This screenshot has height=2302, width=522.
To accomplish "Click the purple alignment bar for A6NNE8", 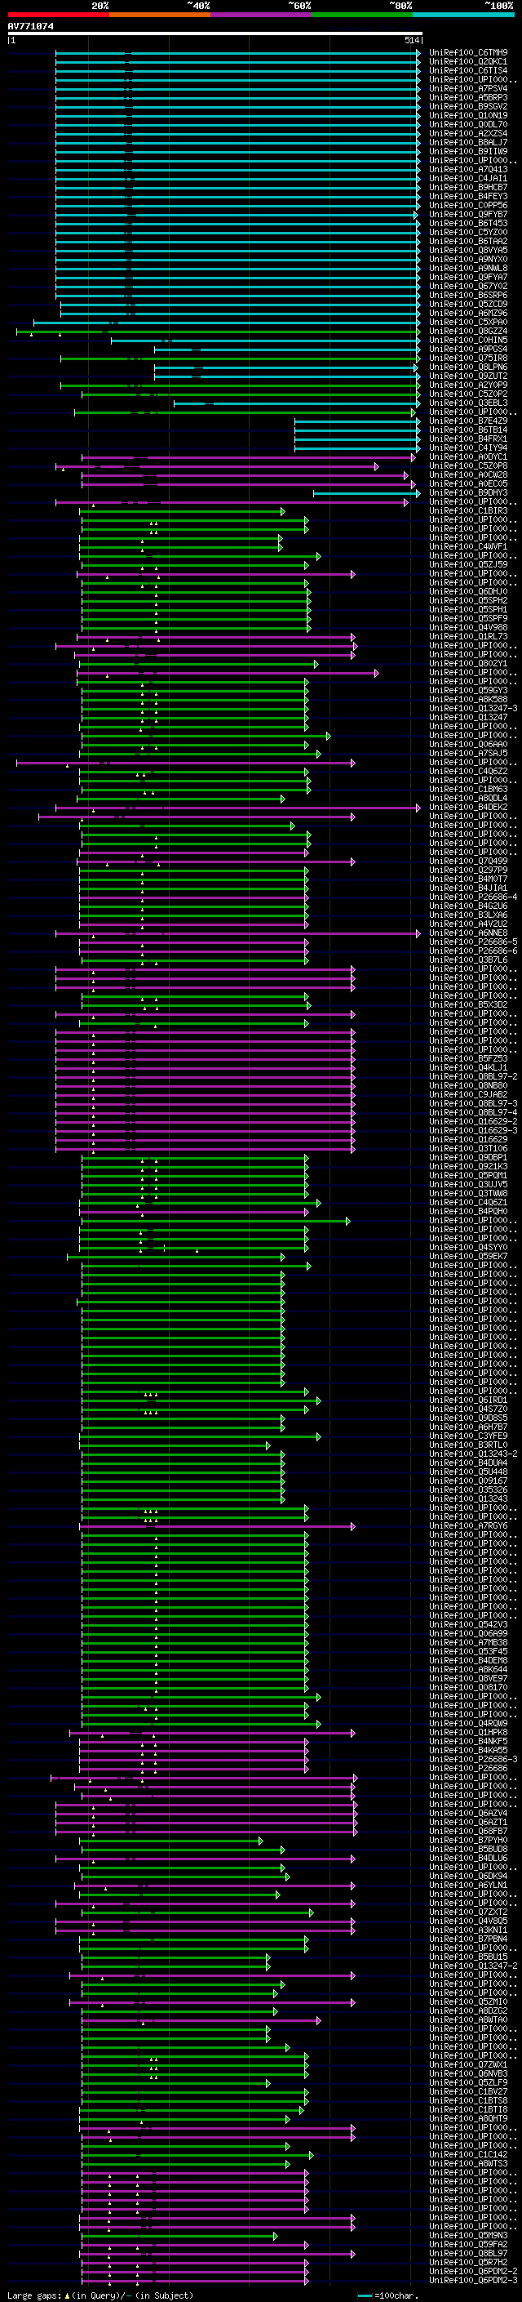I will [x=237, y=933].
